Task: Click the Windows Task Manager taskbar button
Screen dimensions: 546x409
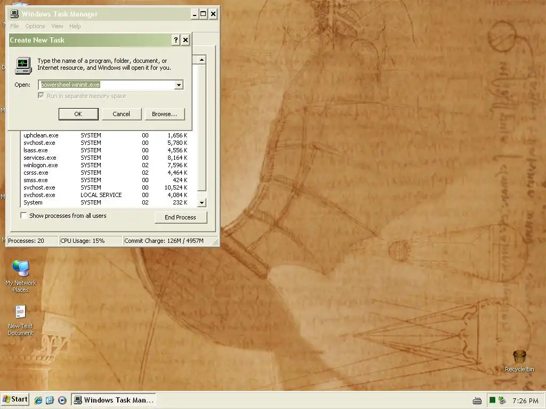Action: coord(114,400)
